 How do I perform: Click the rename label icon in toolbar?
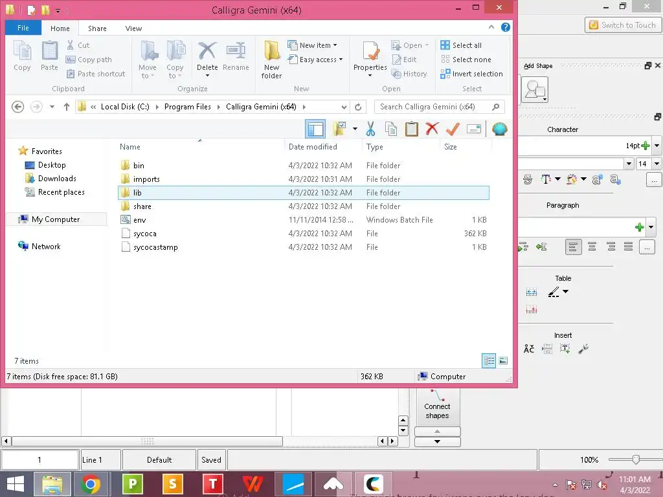click(x=473, y=129)
